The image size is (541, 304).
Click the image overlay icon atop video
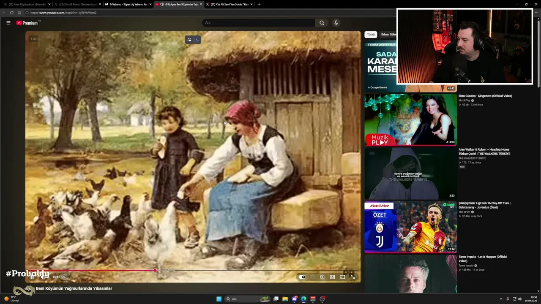point(189,40)
